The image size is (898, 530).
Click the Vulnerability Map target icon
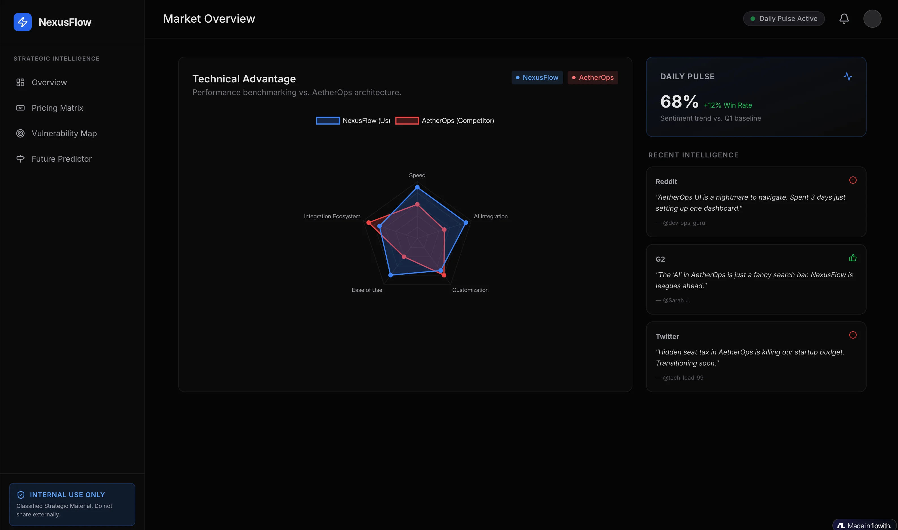[x=20, y=133]
